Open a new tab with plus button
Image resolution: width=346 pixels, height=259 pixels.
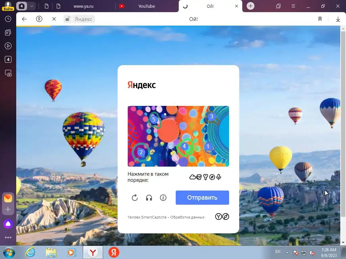click(250, 6)
